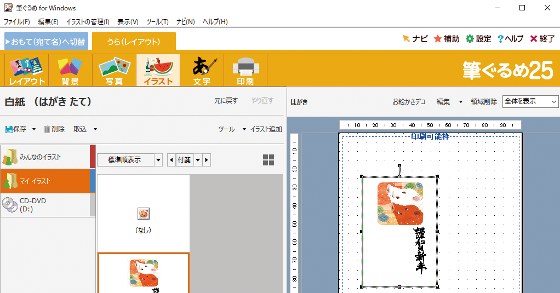The width and height of the screenshot is (560, 293).
Task: Click 元に戻す undo button
Action: pyautogui.click(x=226, y=101)
